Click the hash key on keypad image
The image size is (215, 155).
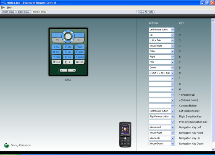(x=80, y=62)
